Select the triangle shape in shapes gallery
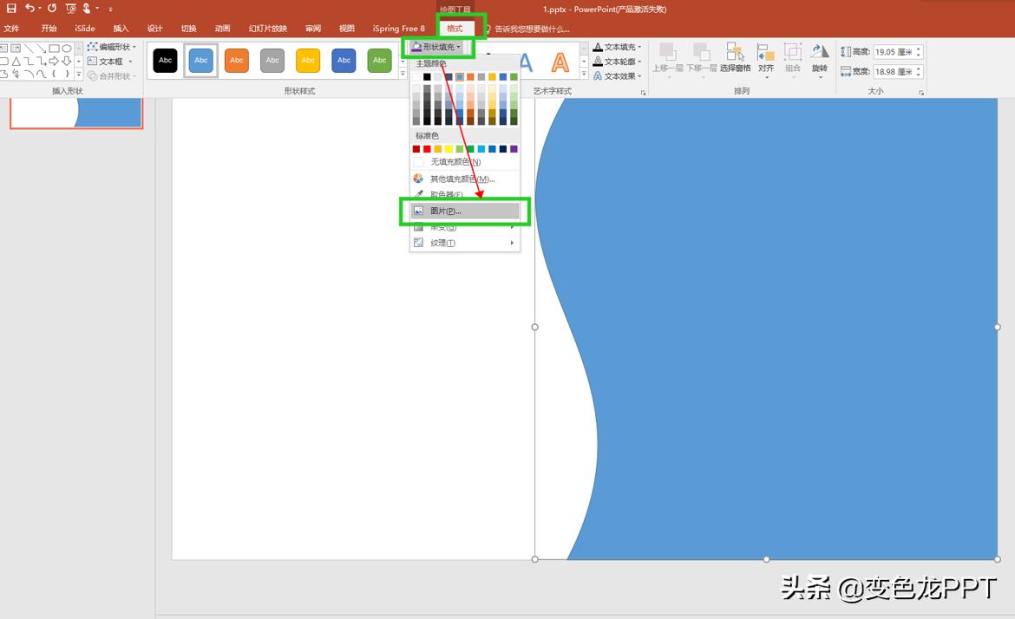The height and width of the screenshot is (619, 1015). pyautogui.click(x=16, y=61)
